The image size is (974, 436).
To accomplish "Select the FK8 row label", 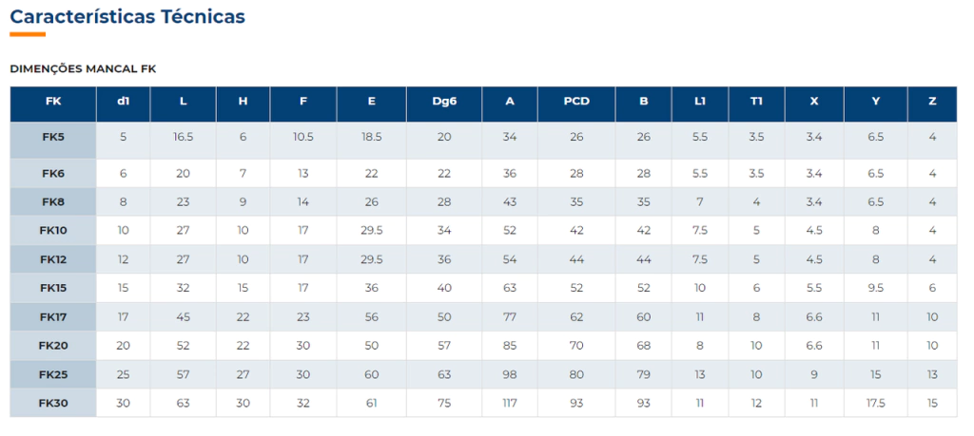I will (x=53, y=202).
